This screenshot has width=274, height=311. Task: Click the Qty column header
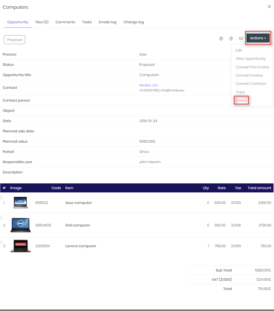click(206, 188)
